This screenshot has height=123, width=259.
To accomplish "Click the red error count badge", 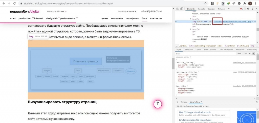I will pyautogui.click(x=242, y=9).
